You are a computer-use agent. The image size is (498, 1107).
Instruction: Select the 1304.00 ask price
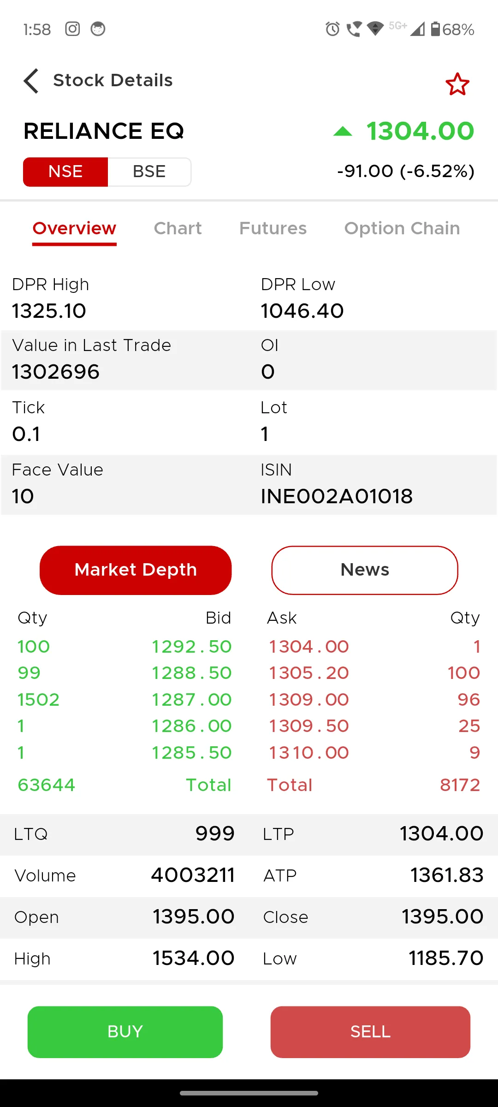[x=309, y=647]
